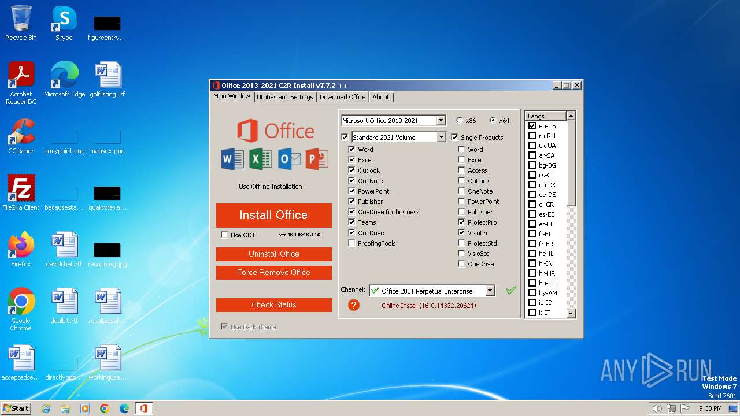This screenshot has height=416, width=740.
Task: Uncheck ProjectPro single product
Action: pos(461,222)
